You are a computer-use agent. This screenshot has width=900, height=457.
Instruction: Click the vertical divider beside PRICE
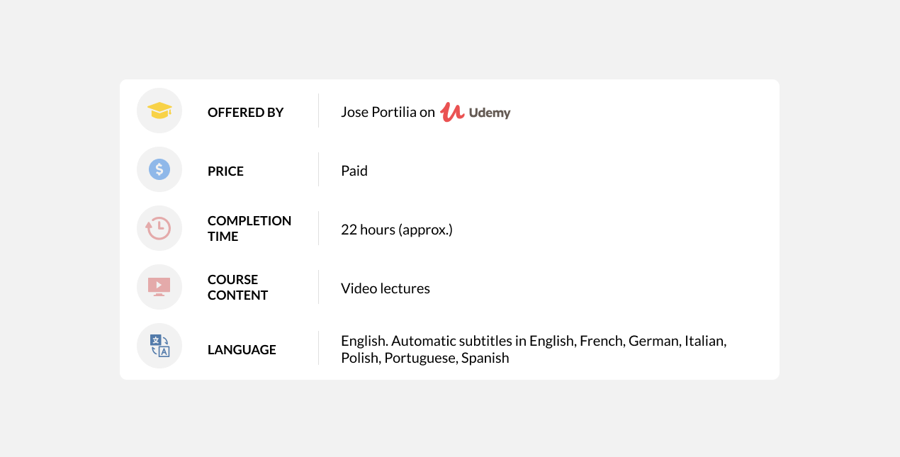point(318,169)
